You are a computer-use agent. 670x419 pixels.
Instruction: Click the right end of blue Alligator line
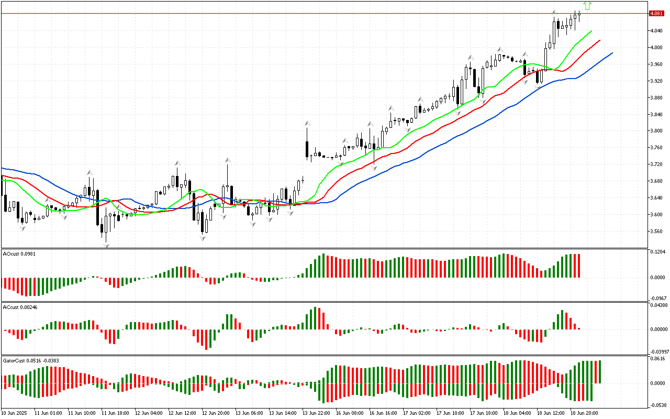(x=612, y=53)
